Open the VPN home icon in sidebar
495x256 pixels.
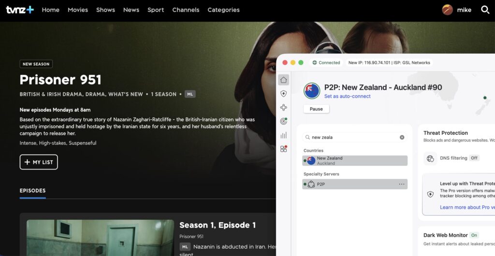283,80
